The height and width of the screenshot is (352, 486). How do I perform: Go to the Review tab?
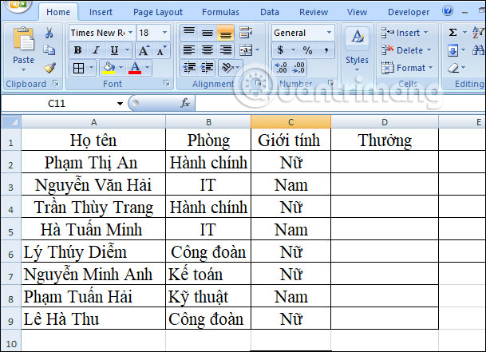coord(314,12)
